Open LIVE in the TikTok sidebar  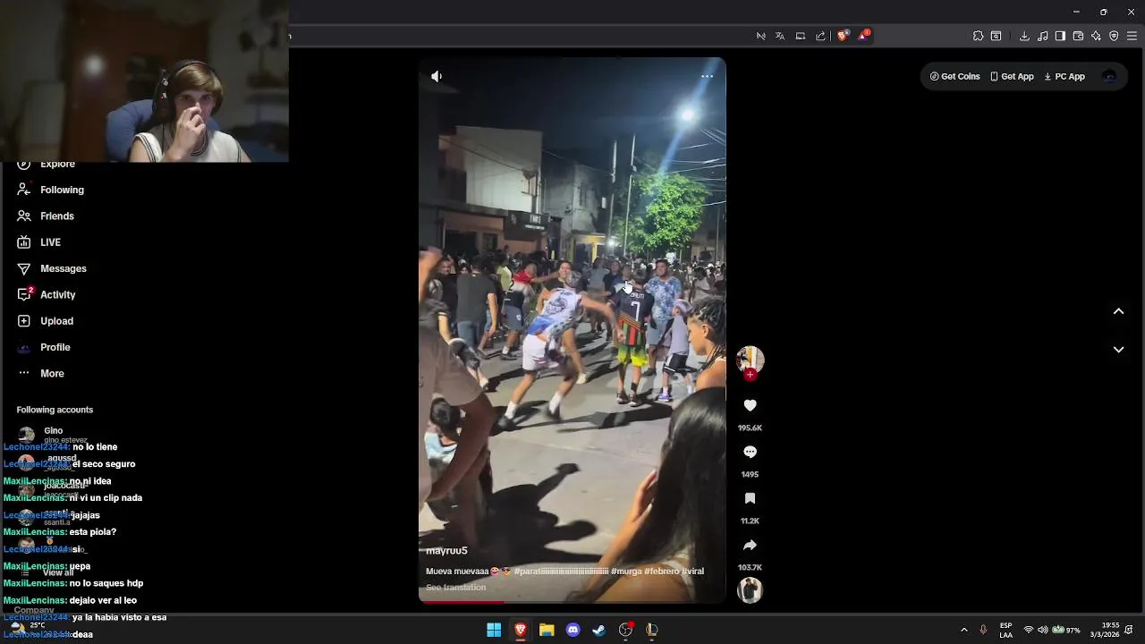point(38,242)
